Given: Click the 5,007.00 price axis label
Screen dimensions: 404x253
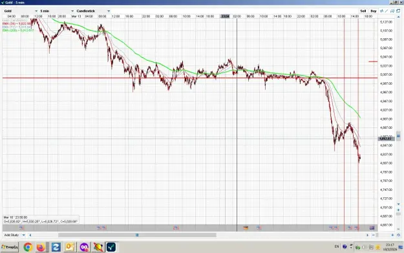Looking at the screenshot, I should point(386,74).
